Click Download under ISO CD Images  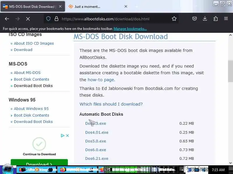[x=23, y=50]
